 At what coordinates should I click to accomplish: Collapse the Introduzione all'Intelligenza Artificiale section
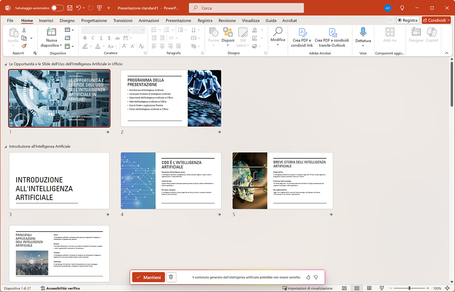[x=6, y=147]
